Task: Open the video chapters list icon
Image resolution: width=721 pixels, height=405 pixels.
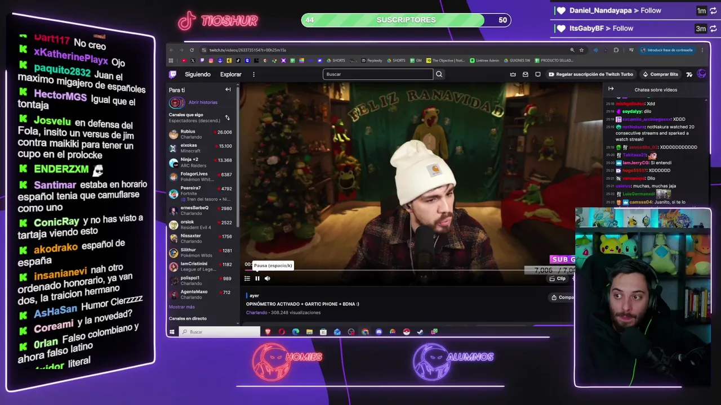Action: click(247, 278)
